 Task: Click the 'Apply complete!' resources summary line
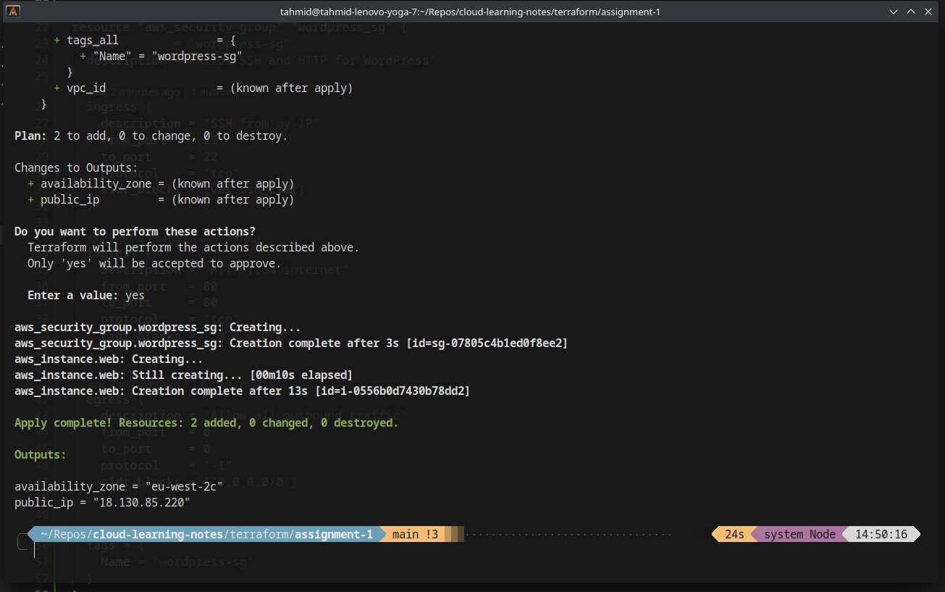click(x=206, y=422)
